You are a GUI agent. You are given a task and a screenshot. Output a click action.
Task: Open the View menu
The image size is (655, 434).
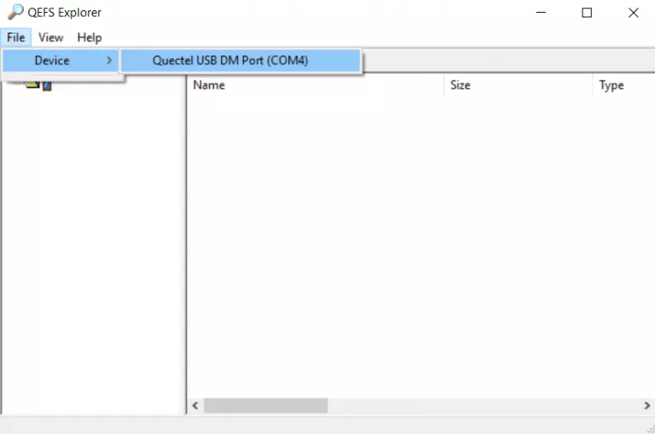pos(51,38)
